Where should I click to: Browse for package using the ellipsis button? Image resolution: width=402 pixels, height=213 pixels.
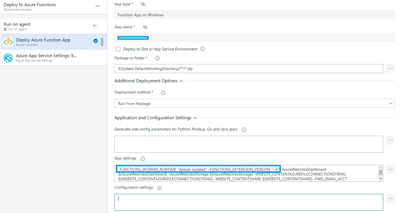390,69
